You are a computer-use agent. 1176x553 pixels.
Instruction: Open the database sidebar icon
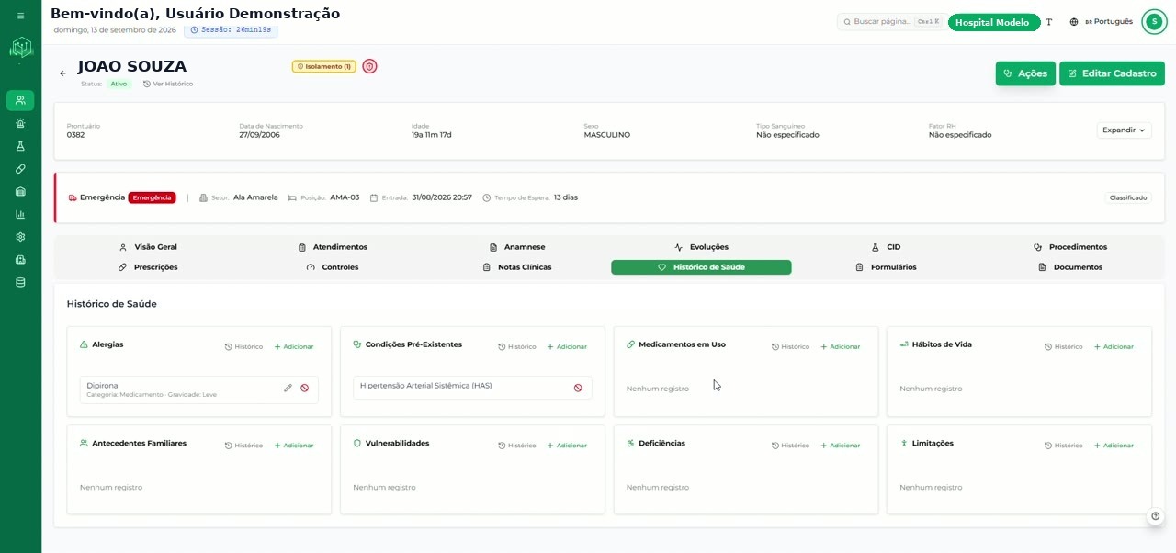[20, 283]
